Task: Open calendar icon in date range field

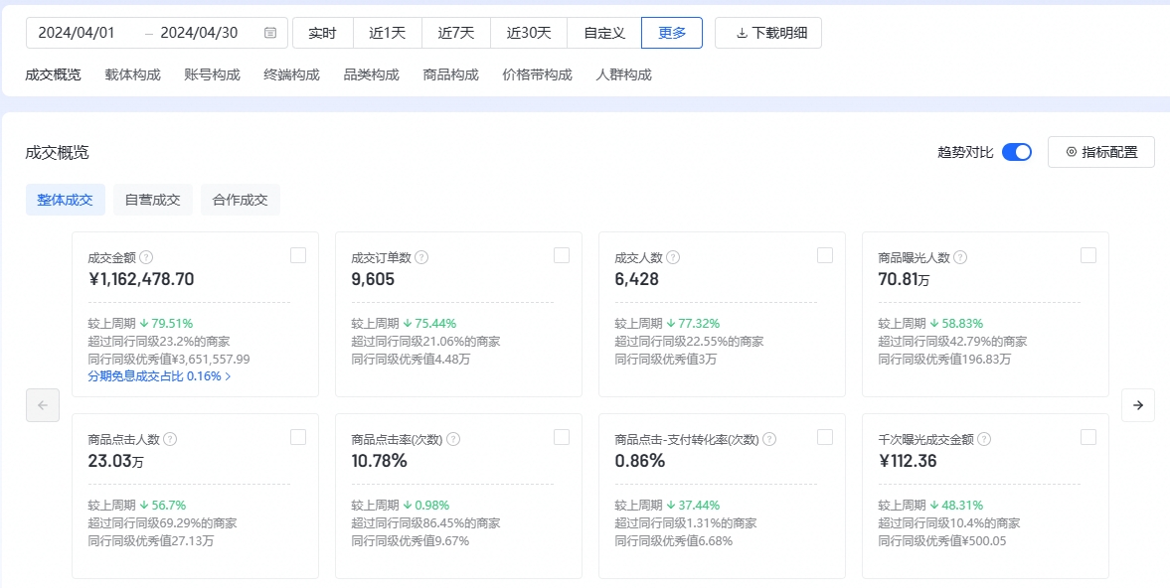Action: [x=270, y=33]
